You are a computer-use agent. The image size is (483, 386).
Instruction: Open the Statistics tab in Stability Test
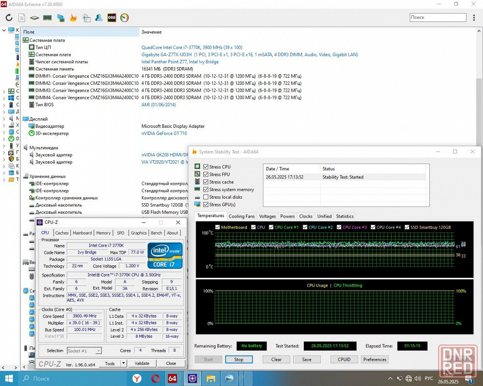coord(345,216)
